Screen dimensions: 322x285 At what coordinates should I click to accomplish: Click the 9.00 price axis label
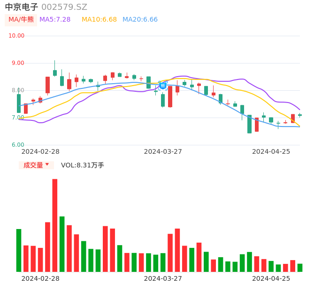[18, 63]
